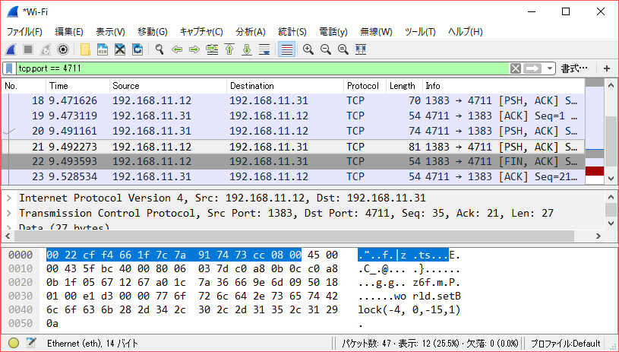Screen dimensions: 619x352
Task: Expand the Transmission Control Protocol row
Action: pos(9,213)
